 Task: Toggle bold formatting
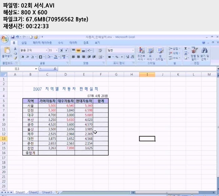point(23,57)
